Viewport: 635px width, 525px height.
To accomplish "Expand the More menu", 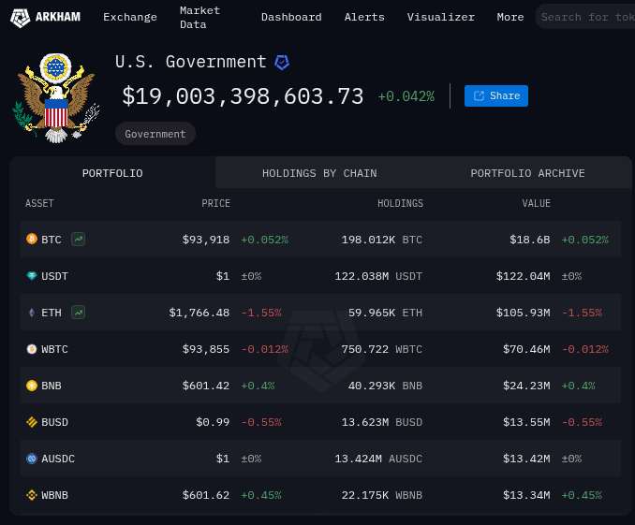I will tap(510, 17).
